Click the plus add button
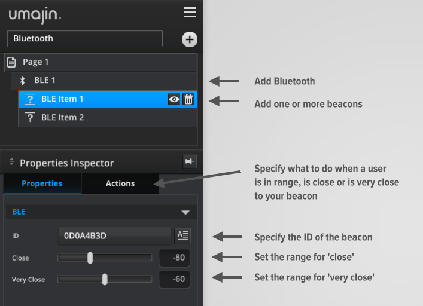 click(x=189, y=40)
